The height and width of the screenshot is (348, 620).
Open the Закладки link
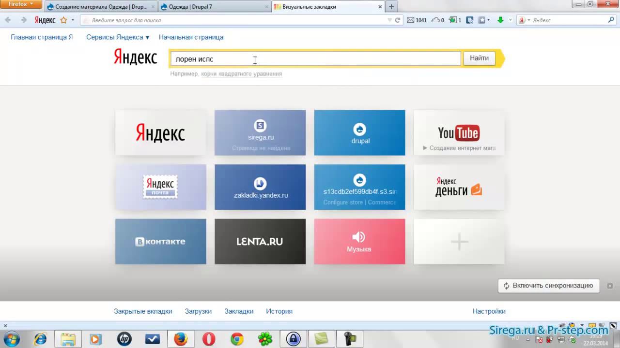(x=239, y=311)
